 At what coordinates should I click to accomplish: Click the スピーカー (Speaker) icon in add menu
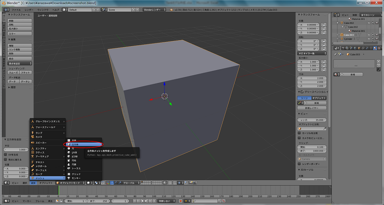pyautogui.click(x=32, y=143)
